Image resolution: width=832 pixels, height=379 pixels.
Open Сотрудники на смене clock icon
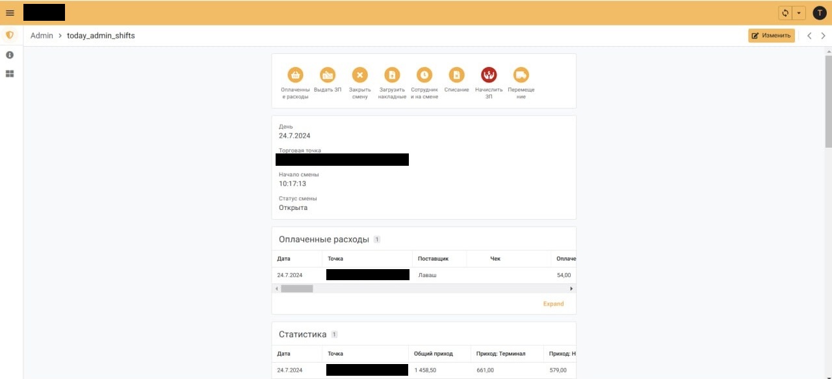coord(424,75)
